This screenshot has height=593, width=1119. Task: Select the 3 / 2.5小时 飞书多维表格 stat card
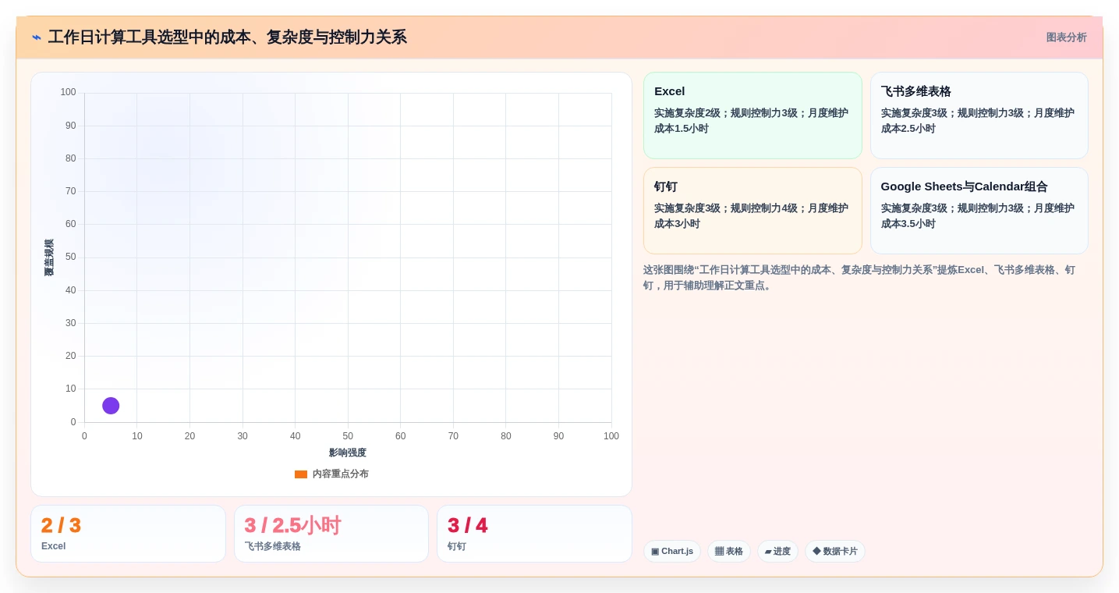coord(331,534)
